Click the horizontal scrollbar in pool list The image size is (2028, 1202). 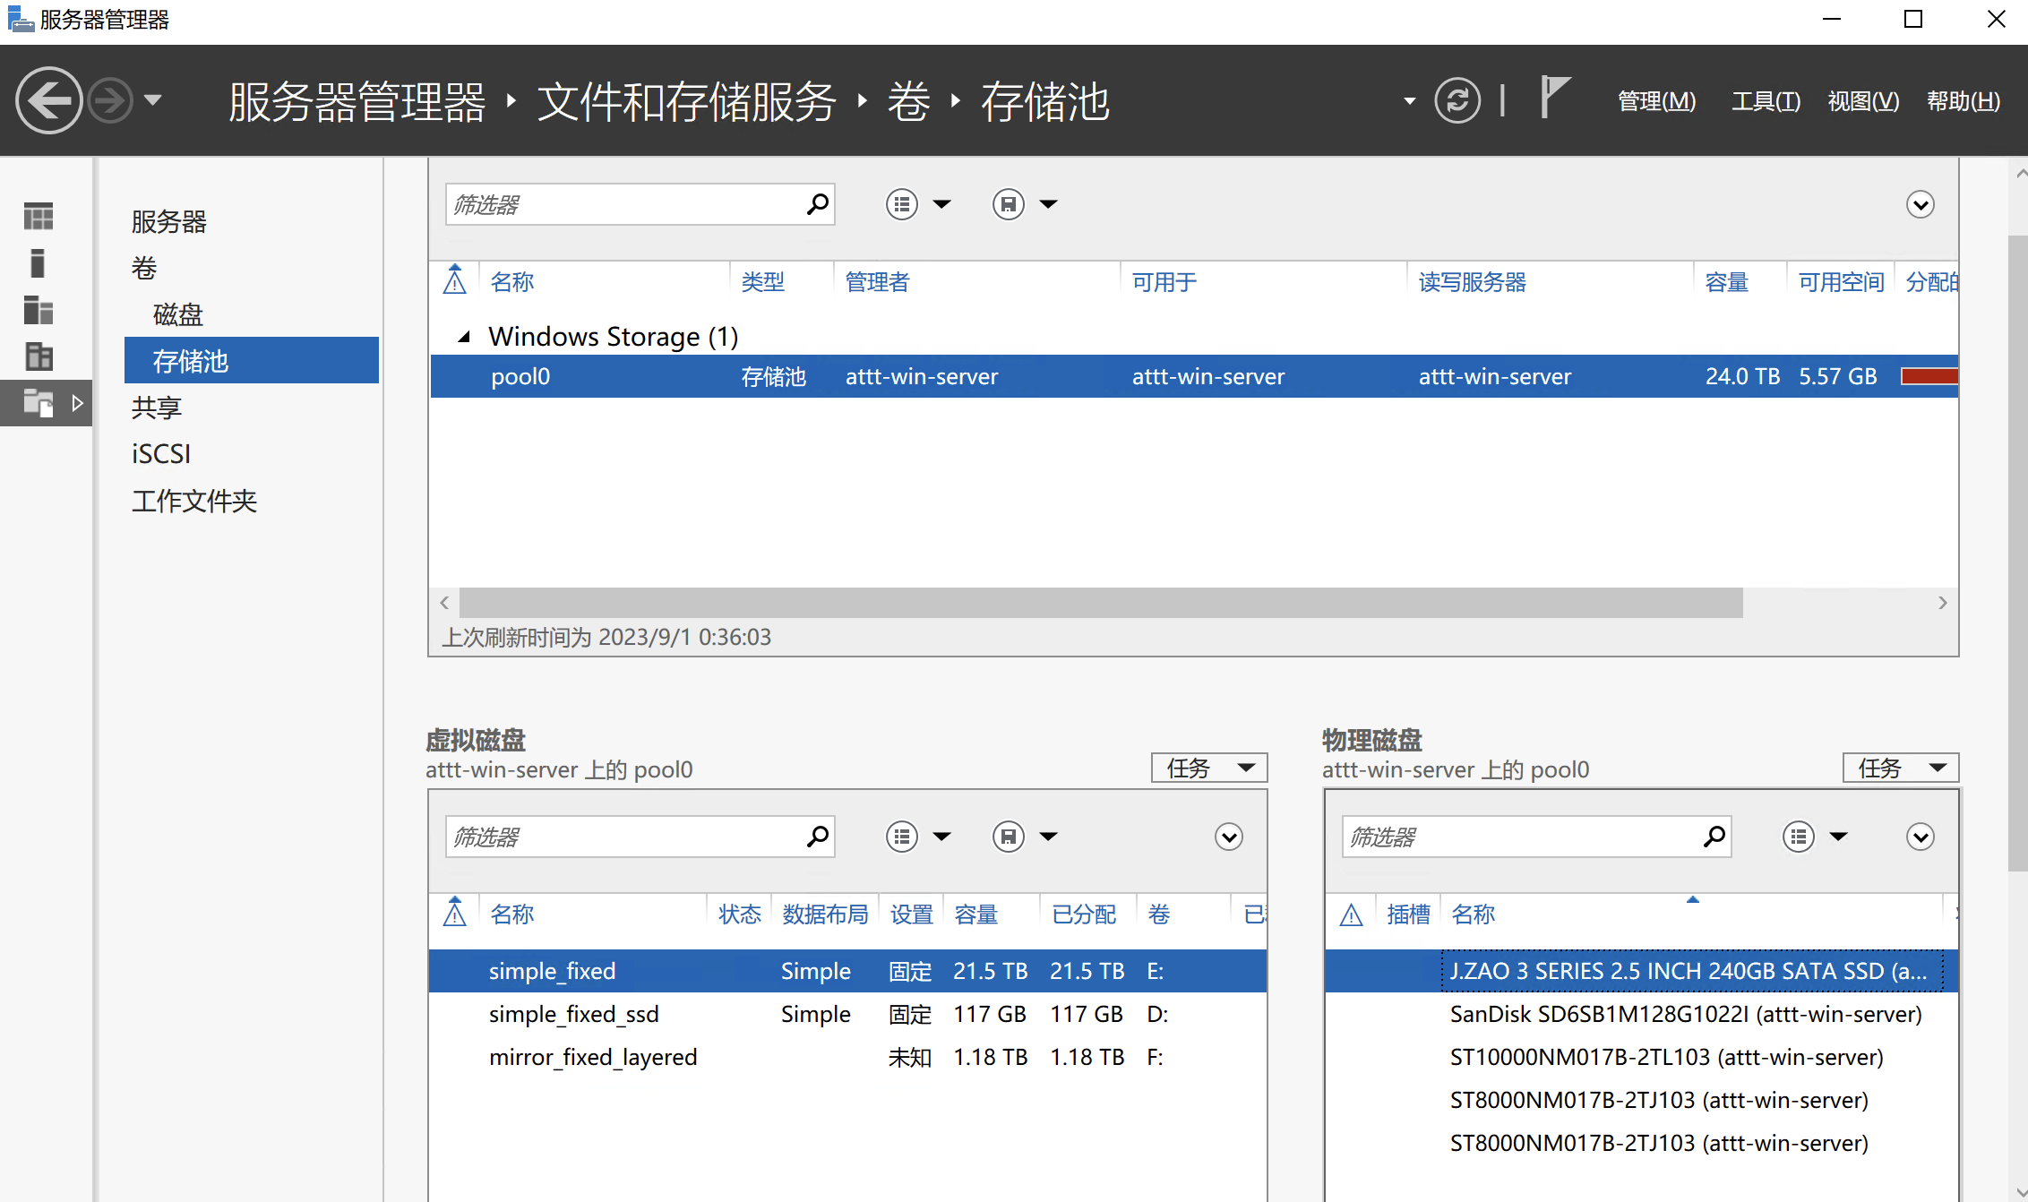pyautogui.click(x=1102, y=603)
